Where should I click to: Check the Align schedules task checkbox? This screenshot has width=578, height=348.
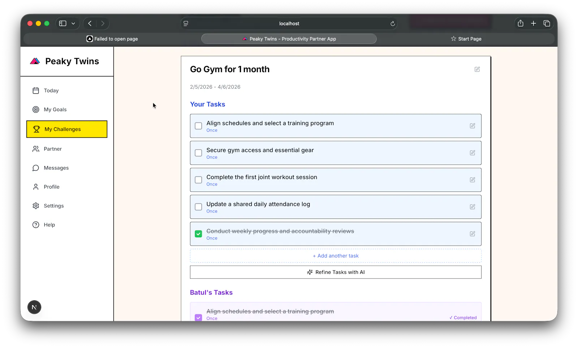click(x=198, y=126)
